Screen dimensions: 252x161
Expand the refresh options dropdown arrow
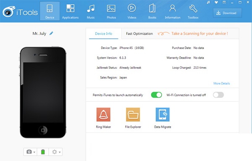pos(60,152)
